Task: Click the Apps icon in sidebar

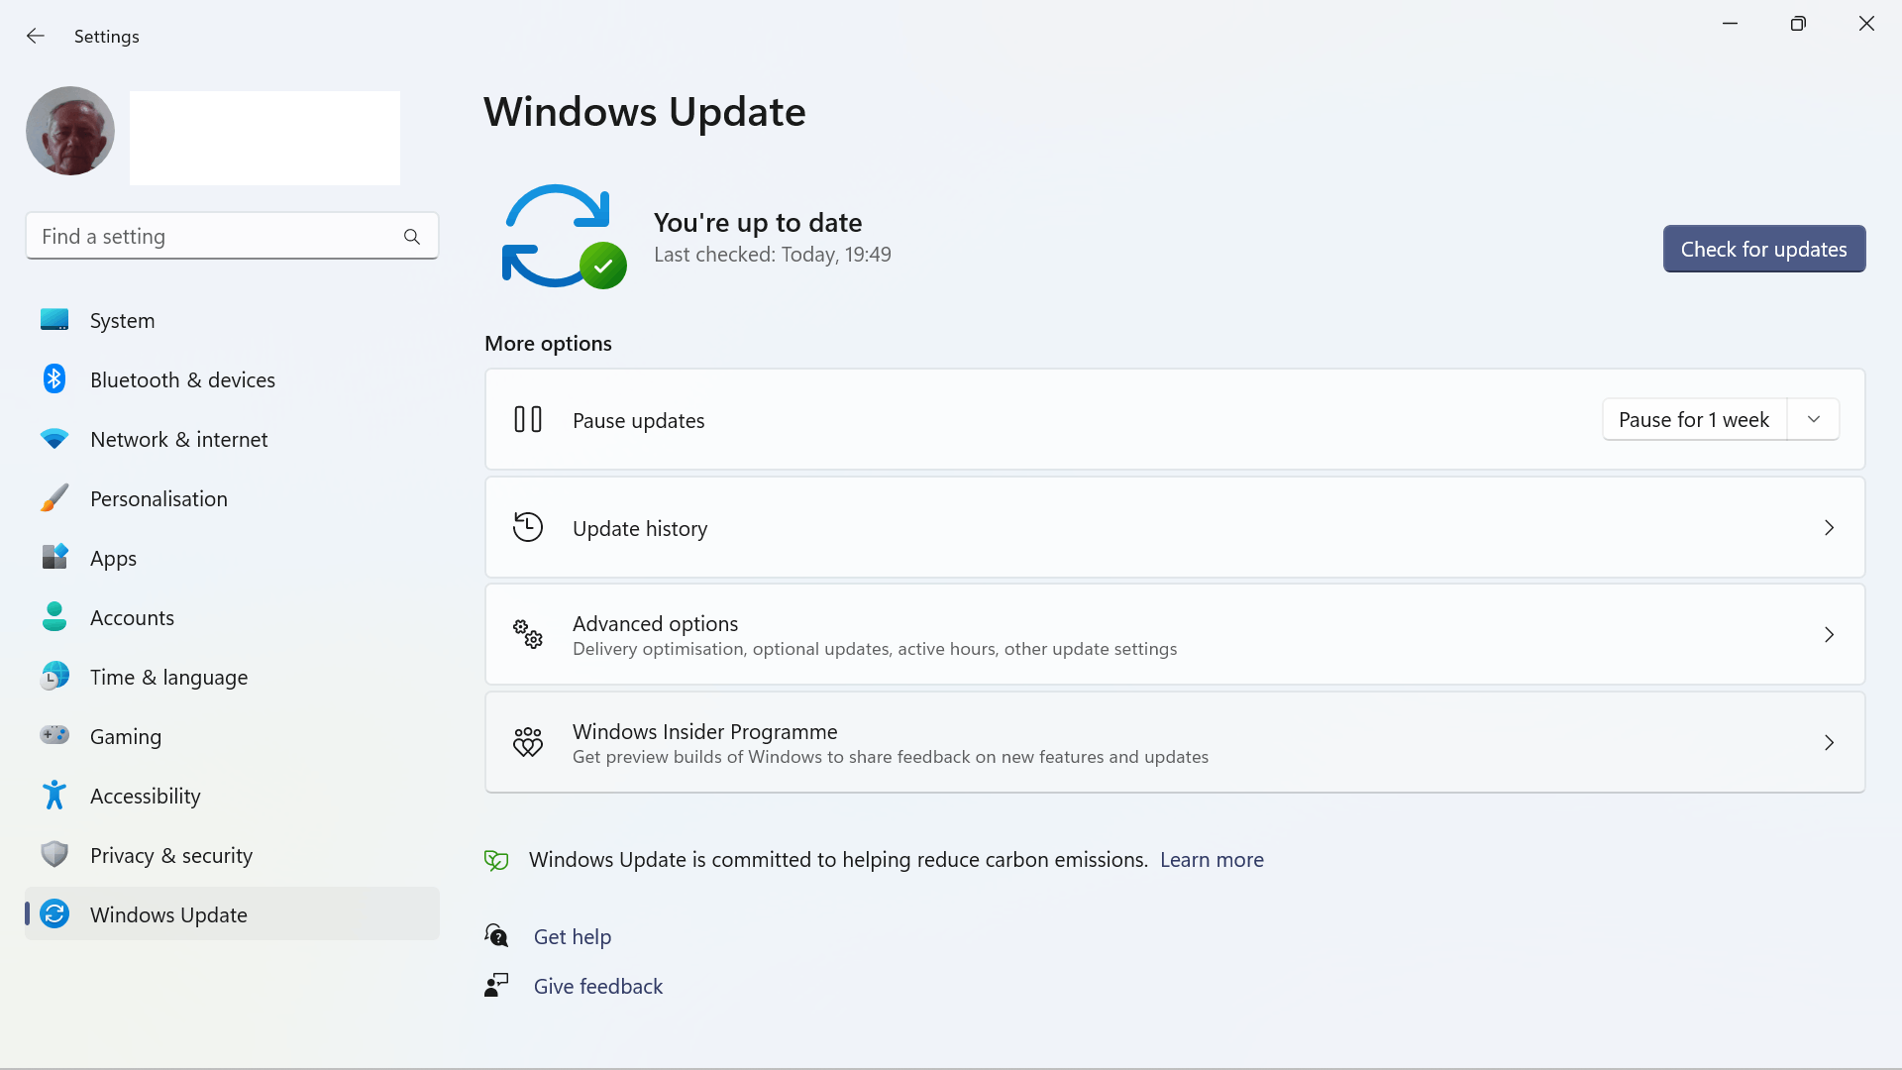Action: point(54,558)
